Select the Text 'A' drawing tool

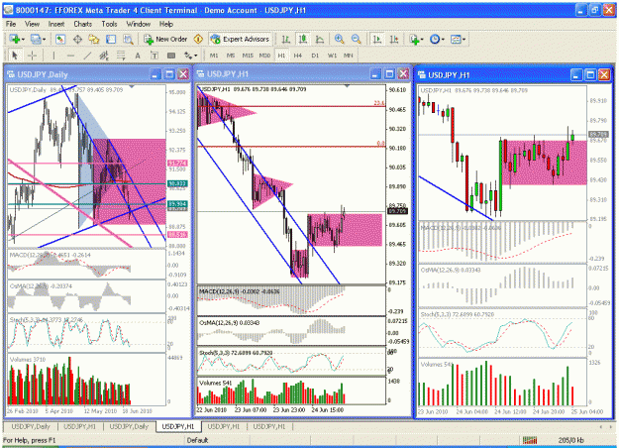coord(138,56)
